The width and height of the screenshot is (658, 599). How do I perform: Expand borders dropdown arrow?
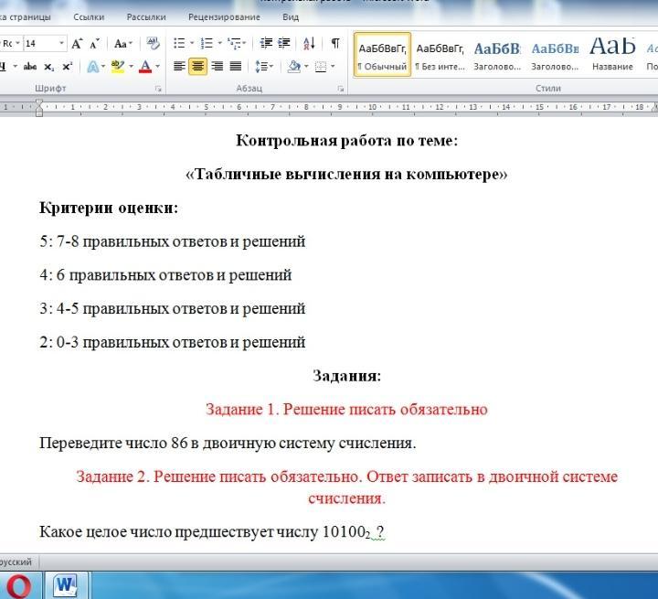(333, 67)
